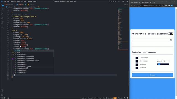Click the copy-to-clipboard icon in password field

(x=171, y=40)
